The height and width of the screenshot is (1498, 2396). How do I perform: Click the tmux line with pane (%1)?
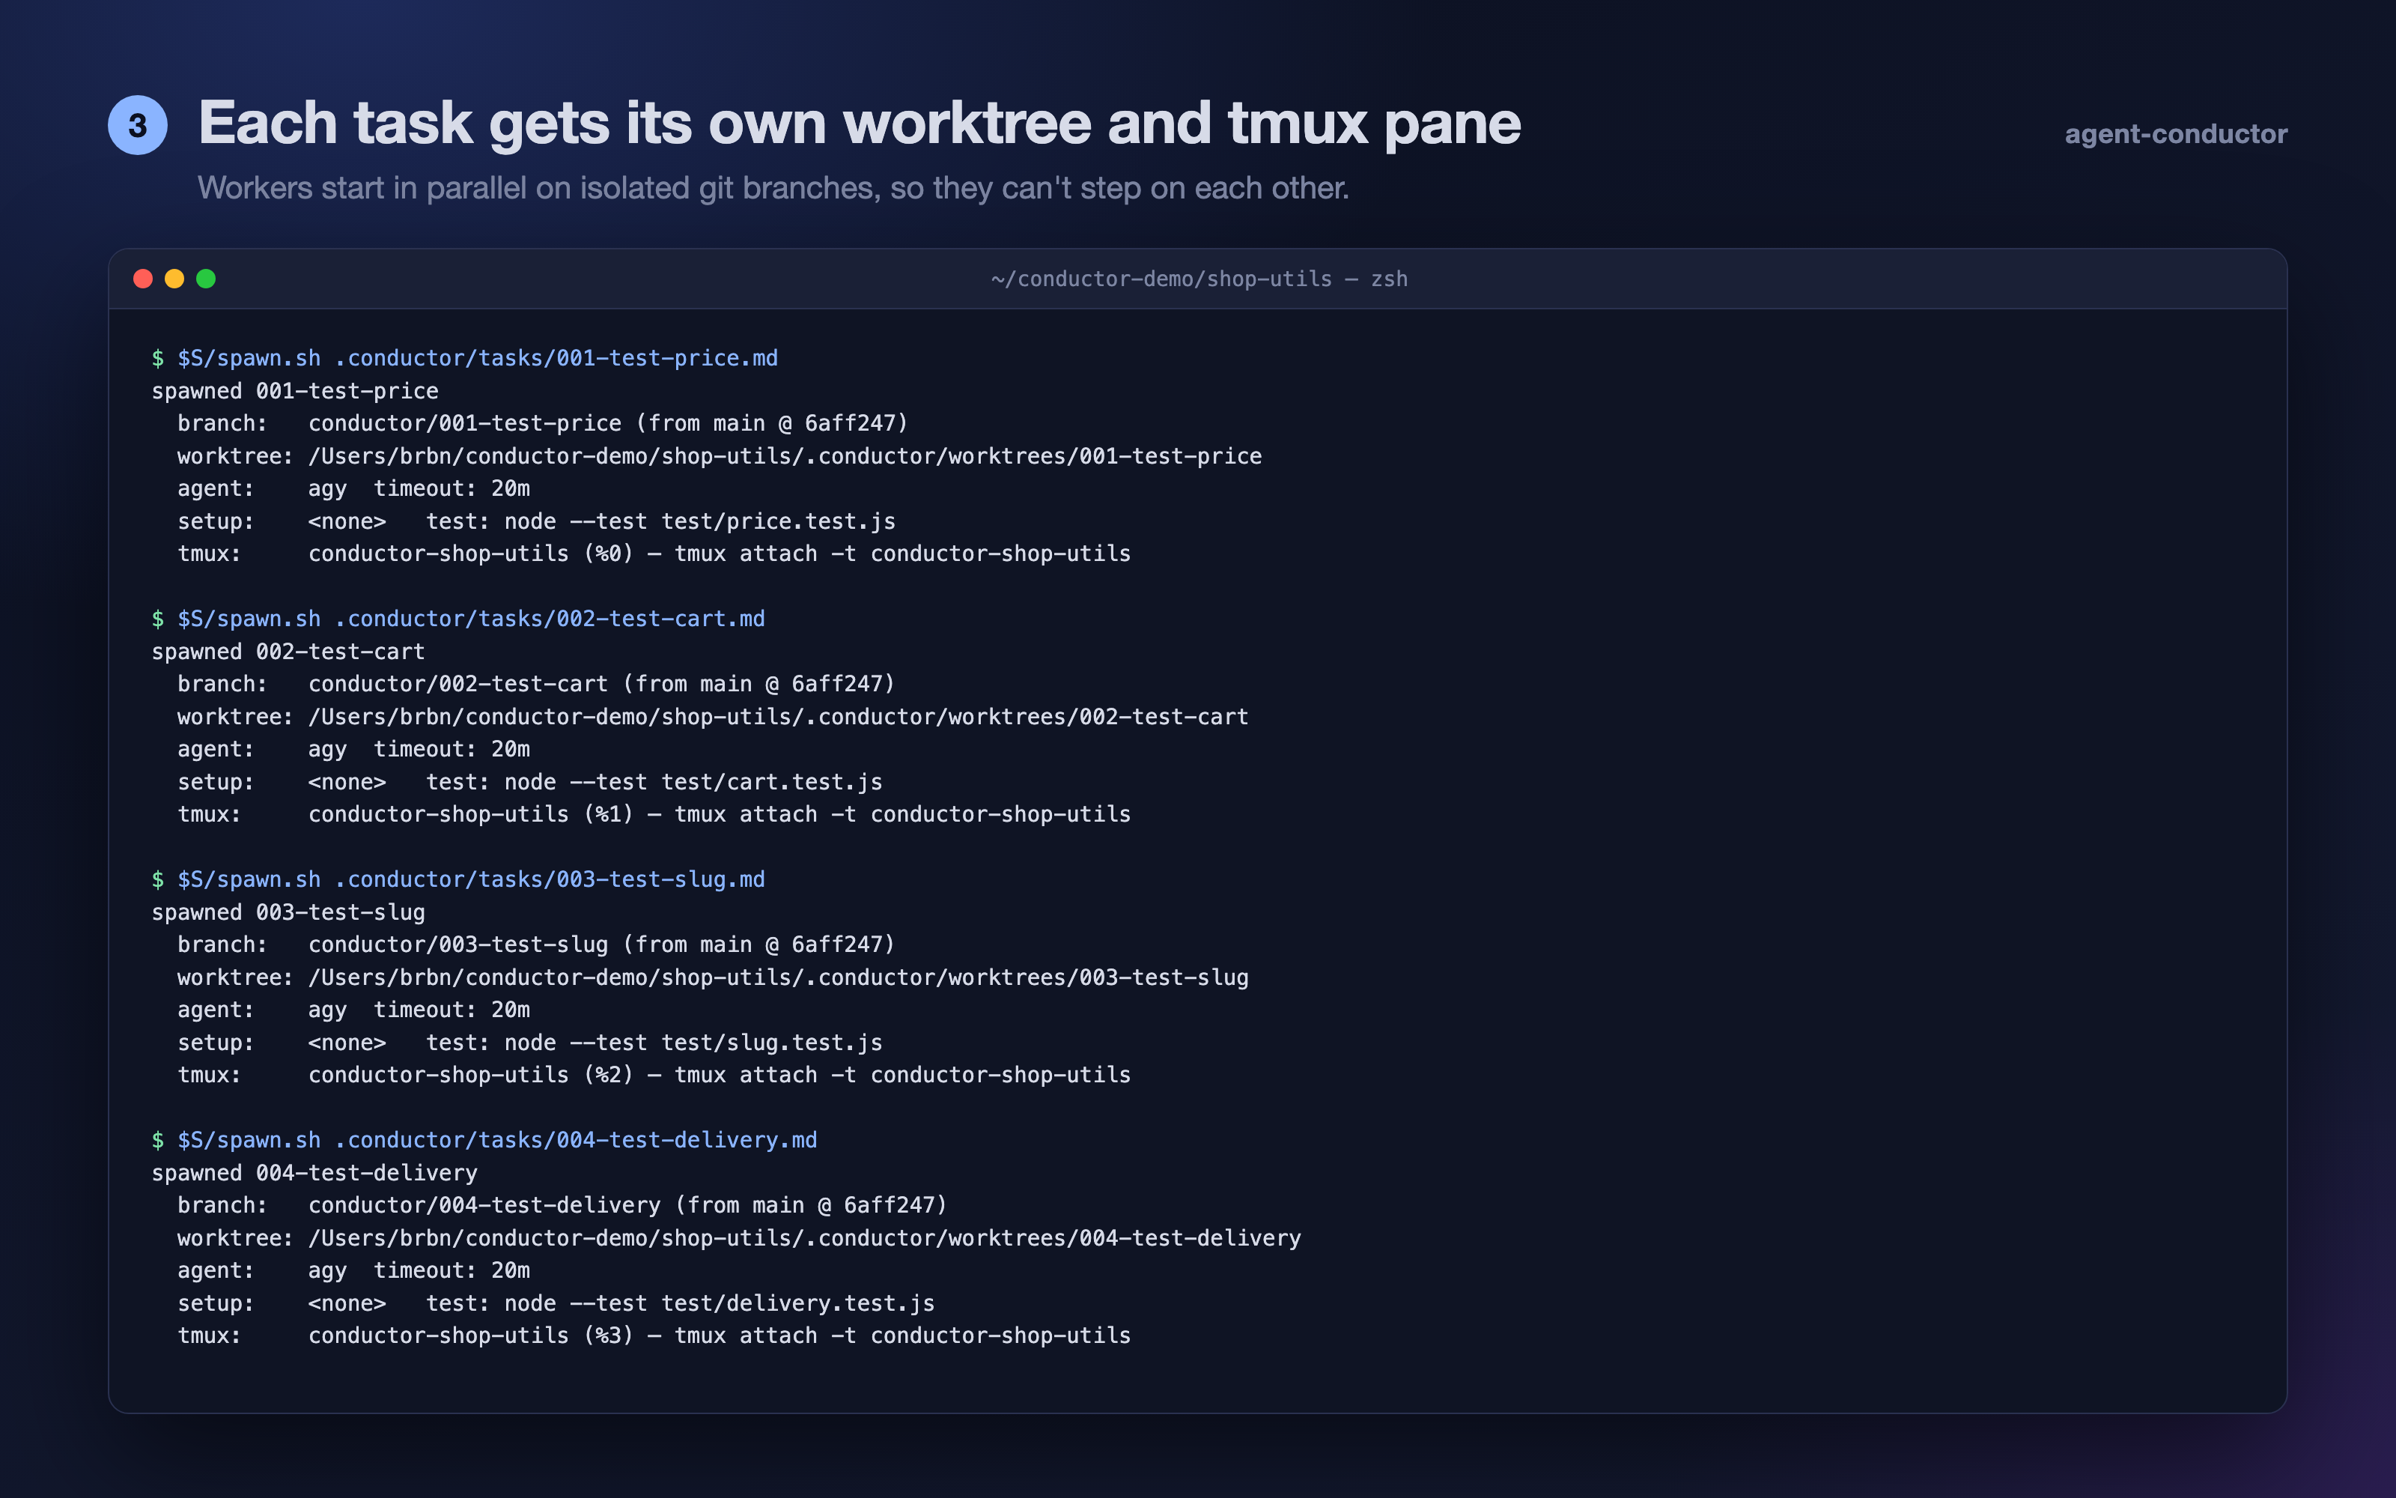(654, 814)
